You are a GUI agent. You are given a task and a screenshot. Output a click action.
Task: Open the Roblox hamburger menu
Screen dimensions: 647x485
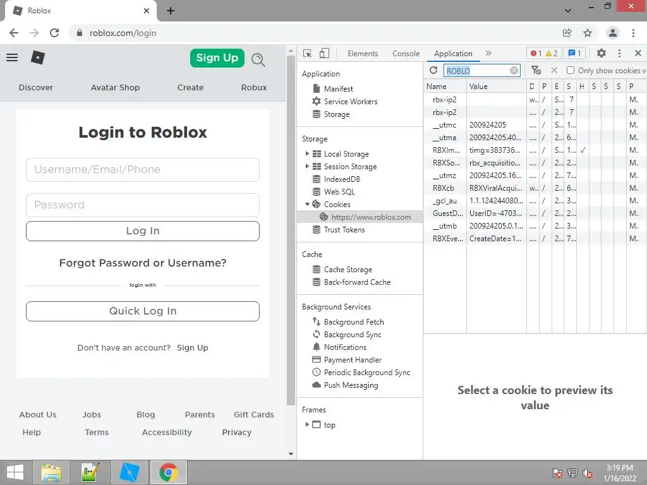pyautogui.click(x=12, y=57)
